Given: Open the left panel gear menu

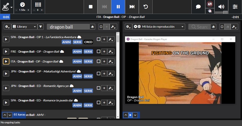Looking at the screenshot, I should (7, 27).
